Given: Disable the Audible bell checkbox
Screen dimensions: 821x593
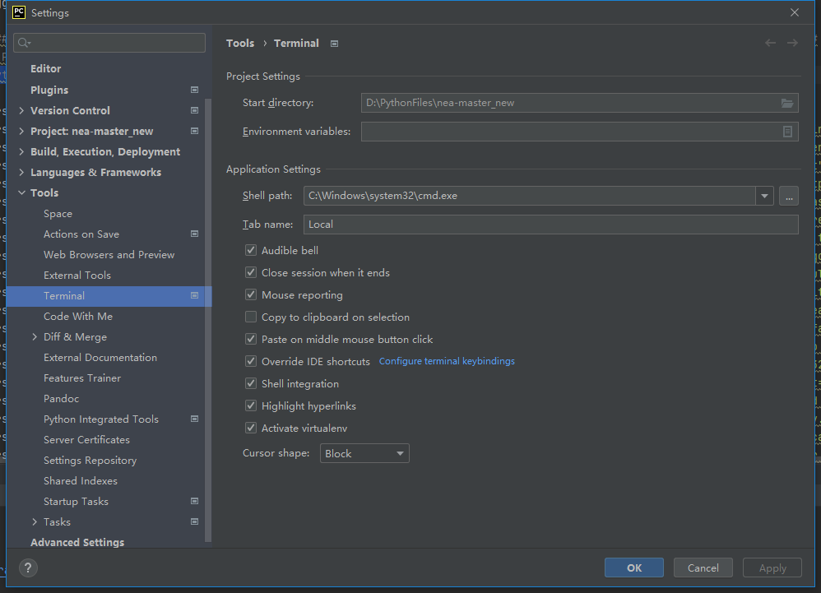Looking at the screenshot, I should tap(251, 250).
